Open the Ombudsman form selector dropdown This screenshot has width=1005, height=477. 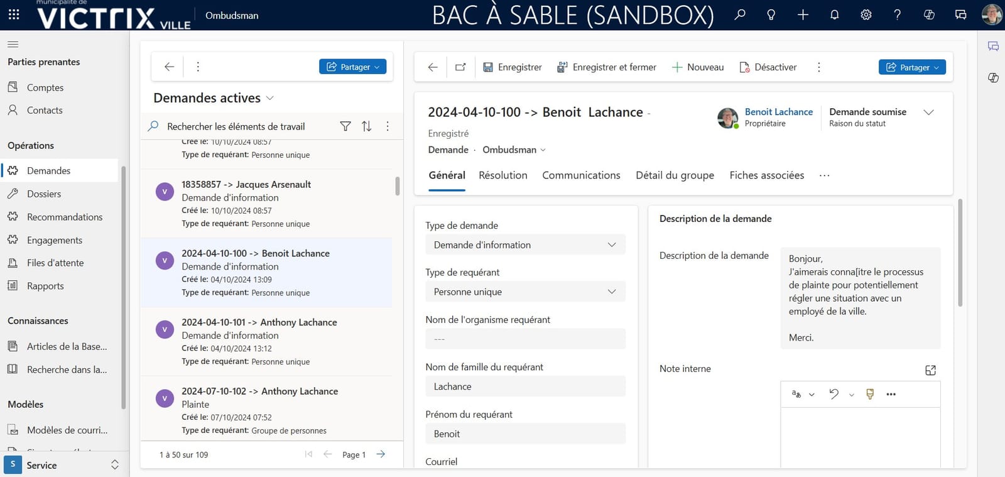pos(514,150)
